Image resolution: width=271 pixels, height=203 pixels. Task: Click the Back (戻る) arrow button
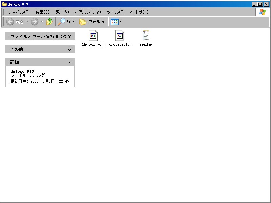(10, 22)
